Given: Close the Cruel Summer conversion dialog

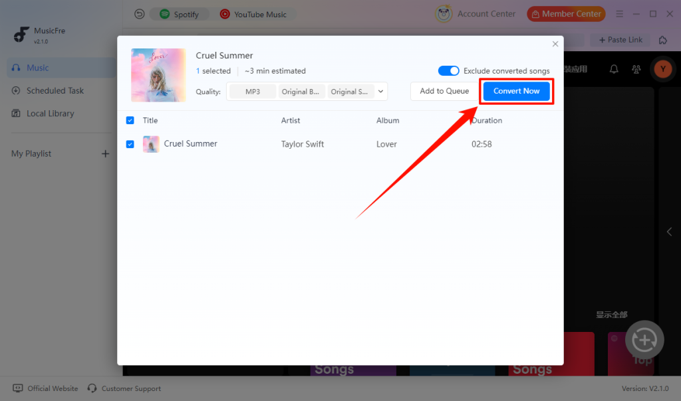Looking at the screenshot, I should point(555,44).
